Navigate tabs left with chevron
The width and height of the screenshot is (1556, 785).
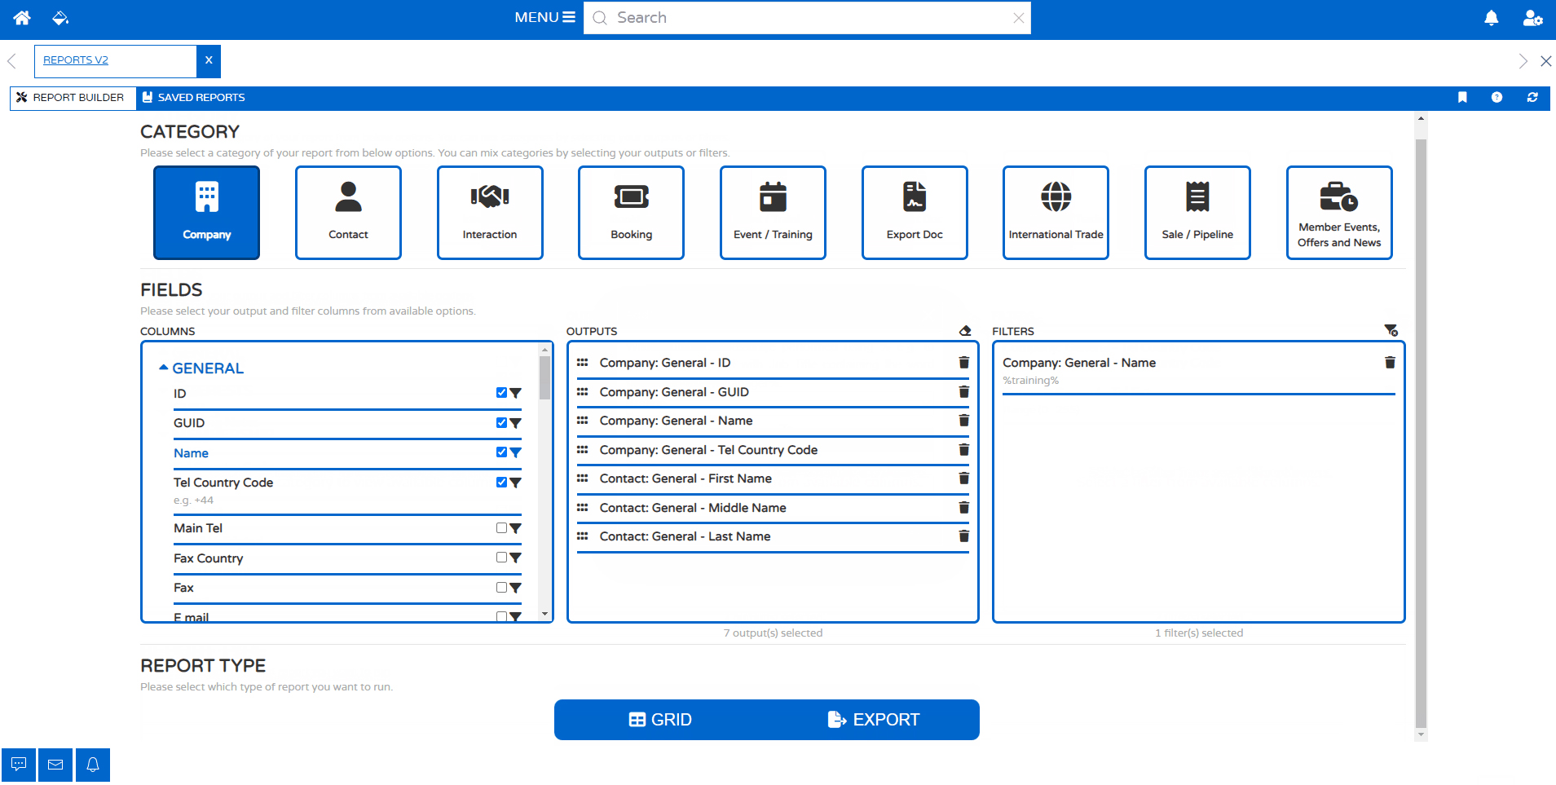(x=11, y=61)
